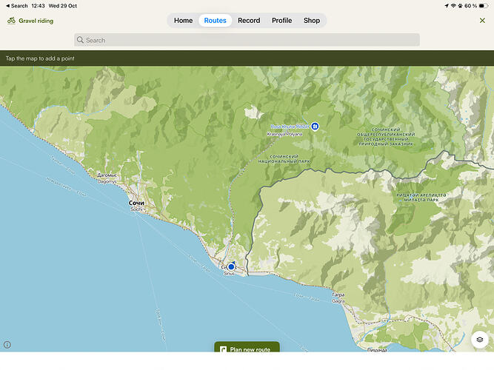Tap the Krasnaya Polyana map label
Screen dimensions: 494x370
coord(286,135)
